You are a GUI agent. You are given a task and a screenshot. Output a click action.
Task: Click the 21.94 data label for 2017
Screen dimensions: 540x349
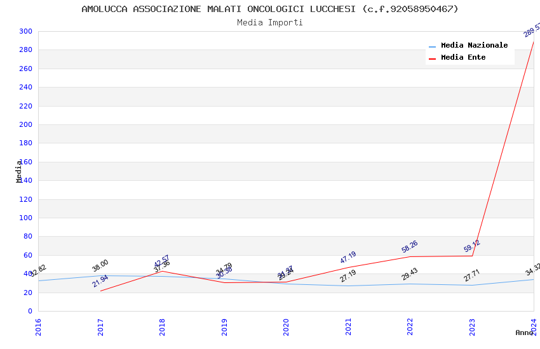[100, 281]
